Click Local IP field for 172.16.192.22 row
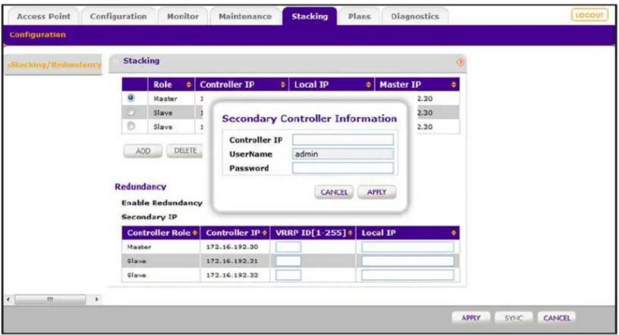619x335 pixels. point(408,275)
